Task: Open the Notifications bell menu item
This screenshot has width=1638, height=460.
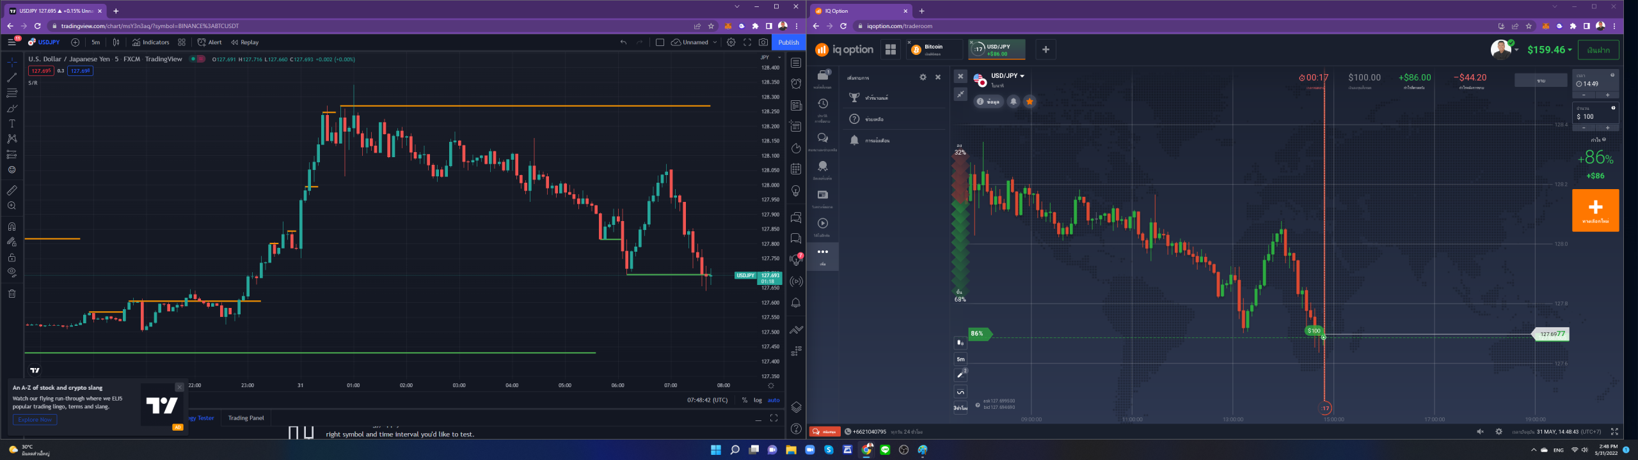Action: tap(893, 141)
